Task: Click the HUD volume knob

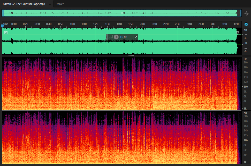Action: tap(116, 37)
